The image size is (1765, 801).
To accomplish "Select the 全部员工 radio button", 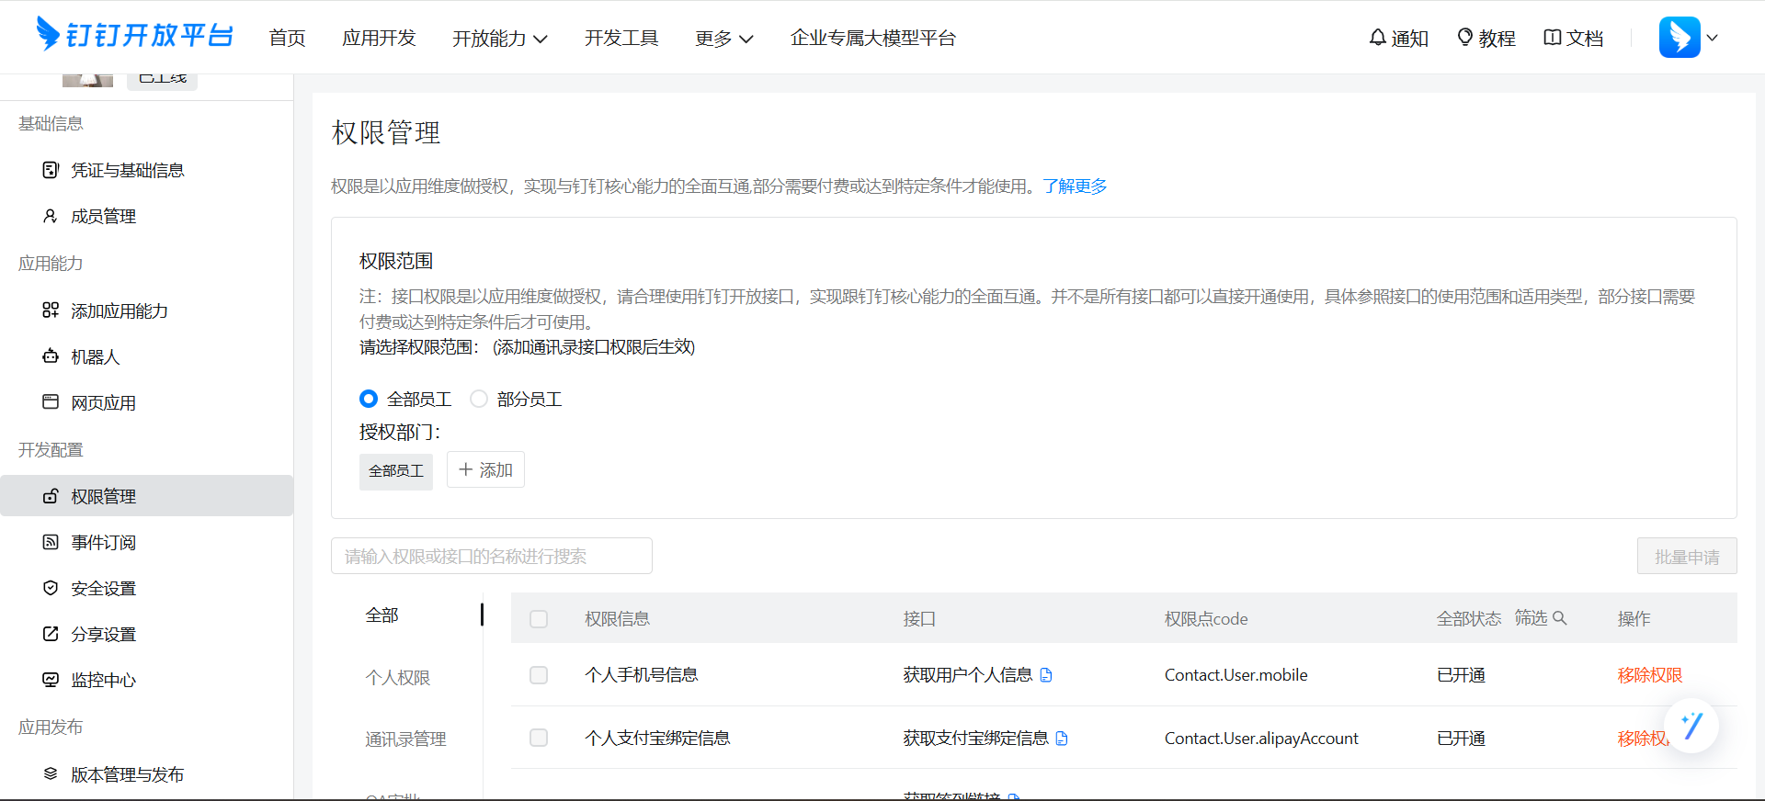I will [x=369, y=399].
